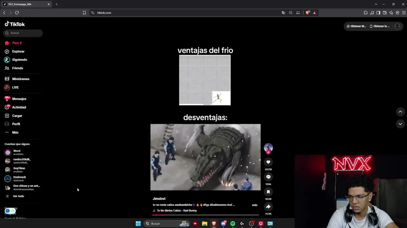This screenshot has width=407, height=228.
Task: Open Brave hamburger main menu
Action: 404,13
